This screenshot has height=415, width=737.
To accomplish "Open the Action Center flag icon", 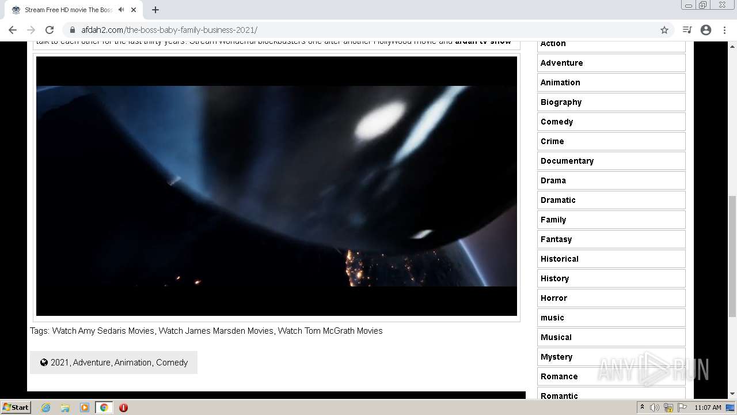I will point(682,408).
